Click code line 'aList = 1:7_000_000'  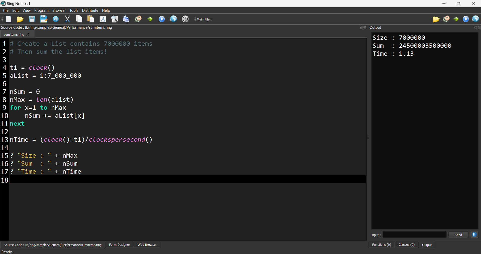click(x=45, y=76)
